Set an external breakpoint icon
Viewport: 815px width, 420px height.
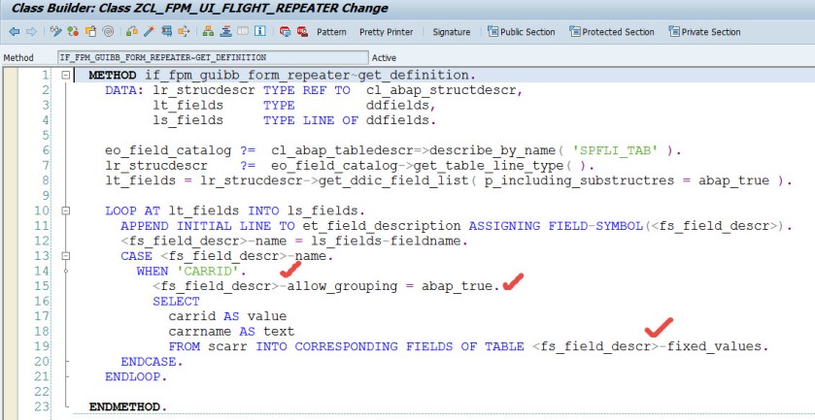302,32
